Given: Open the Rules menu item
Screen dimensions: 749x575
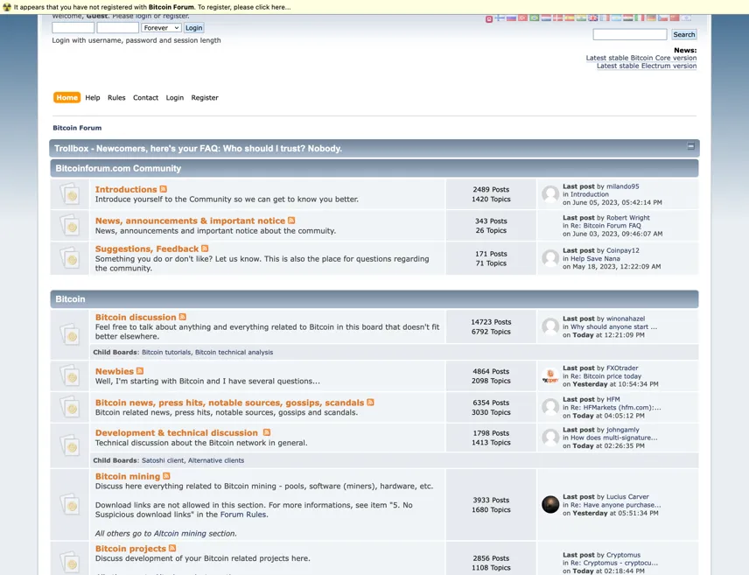Looking at the screenshot, I should pos(116,97).
